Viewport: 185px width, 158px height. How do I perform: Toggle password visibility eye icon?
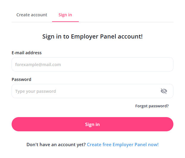pyautogui.click(x=164, y=91)
